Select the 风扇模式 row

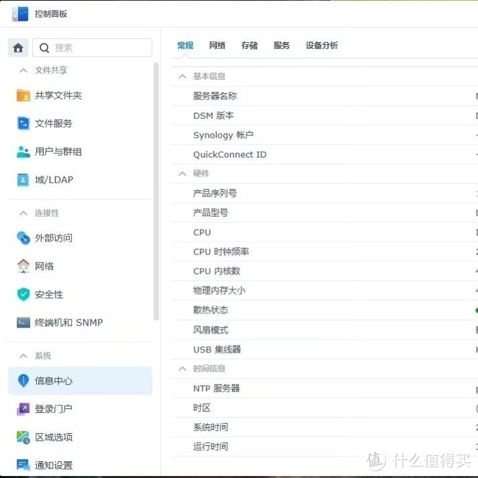point(325,330)
